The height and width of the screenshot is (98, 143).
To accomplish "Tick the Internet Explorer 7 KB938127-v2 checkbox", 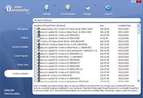I will pyautogui.click(x=35, y=50).
